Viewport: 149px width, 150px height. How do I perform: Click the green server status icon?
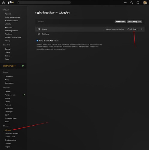pos(23,66)
